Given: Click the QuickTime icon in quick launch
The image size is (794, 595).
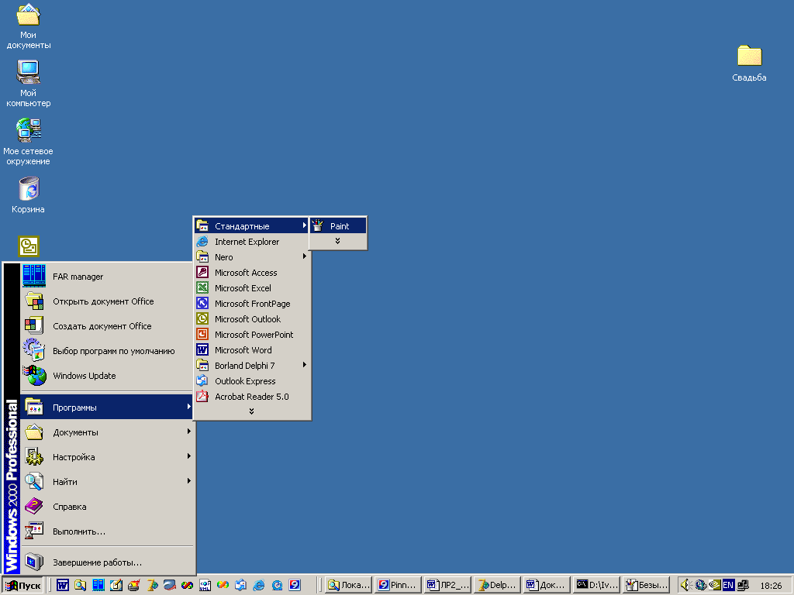Looking at the screenshot, I should (x=277, y=585).
